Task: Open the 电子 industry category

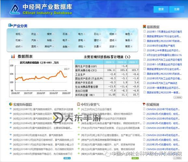Action: tap(65, 40)
